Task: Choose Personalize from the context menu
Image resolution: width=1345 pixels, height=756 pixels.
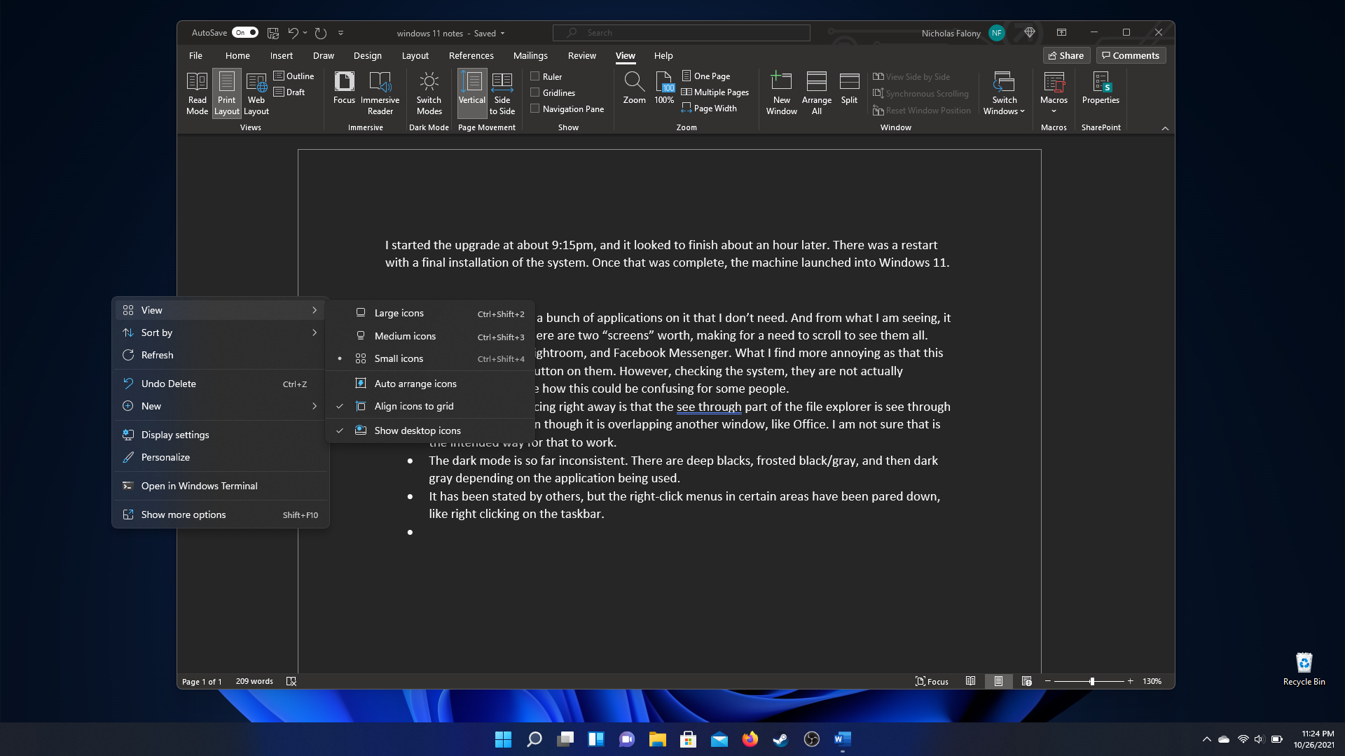Action: pos(221,457)
